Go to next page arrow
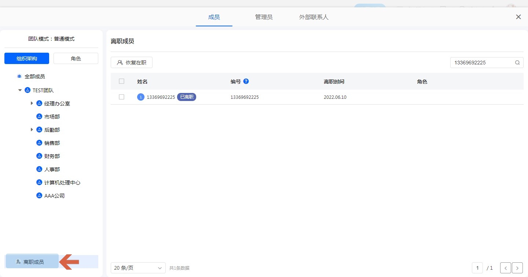Screen dimensions: 528x277 517,268
